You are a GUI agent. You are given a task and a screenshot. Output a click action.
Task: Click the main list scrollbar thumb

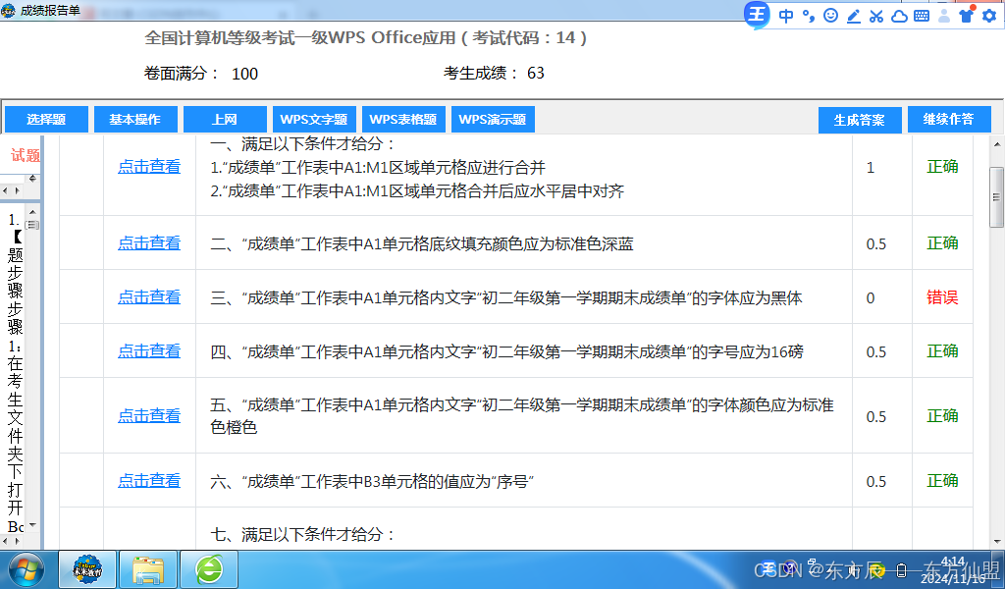click(996, 197)
